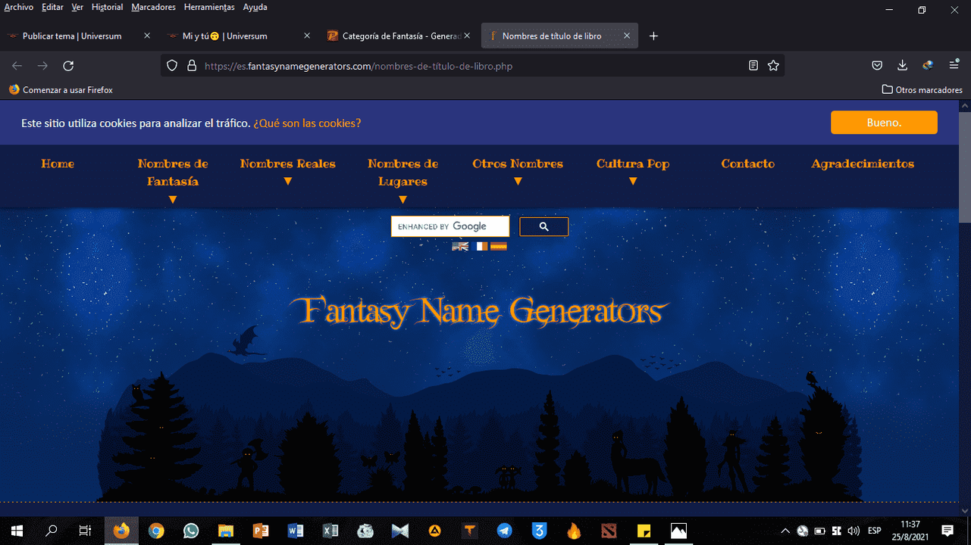The width and height of the screenshot is (971, 545).
Task: Open the volume control in system tray
Action: point(854,531)
